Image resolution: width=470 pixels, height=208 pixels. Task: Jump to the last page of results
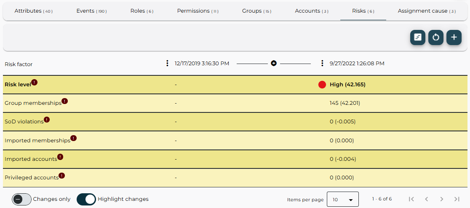(x=457, y=199)
